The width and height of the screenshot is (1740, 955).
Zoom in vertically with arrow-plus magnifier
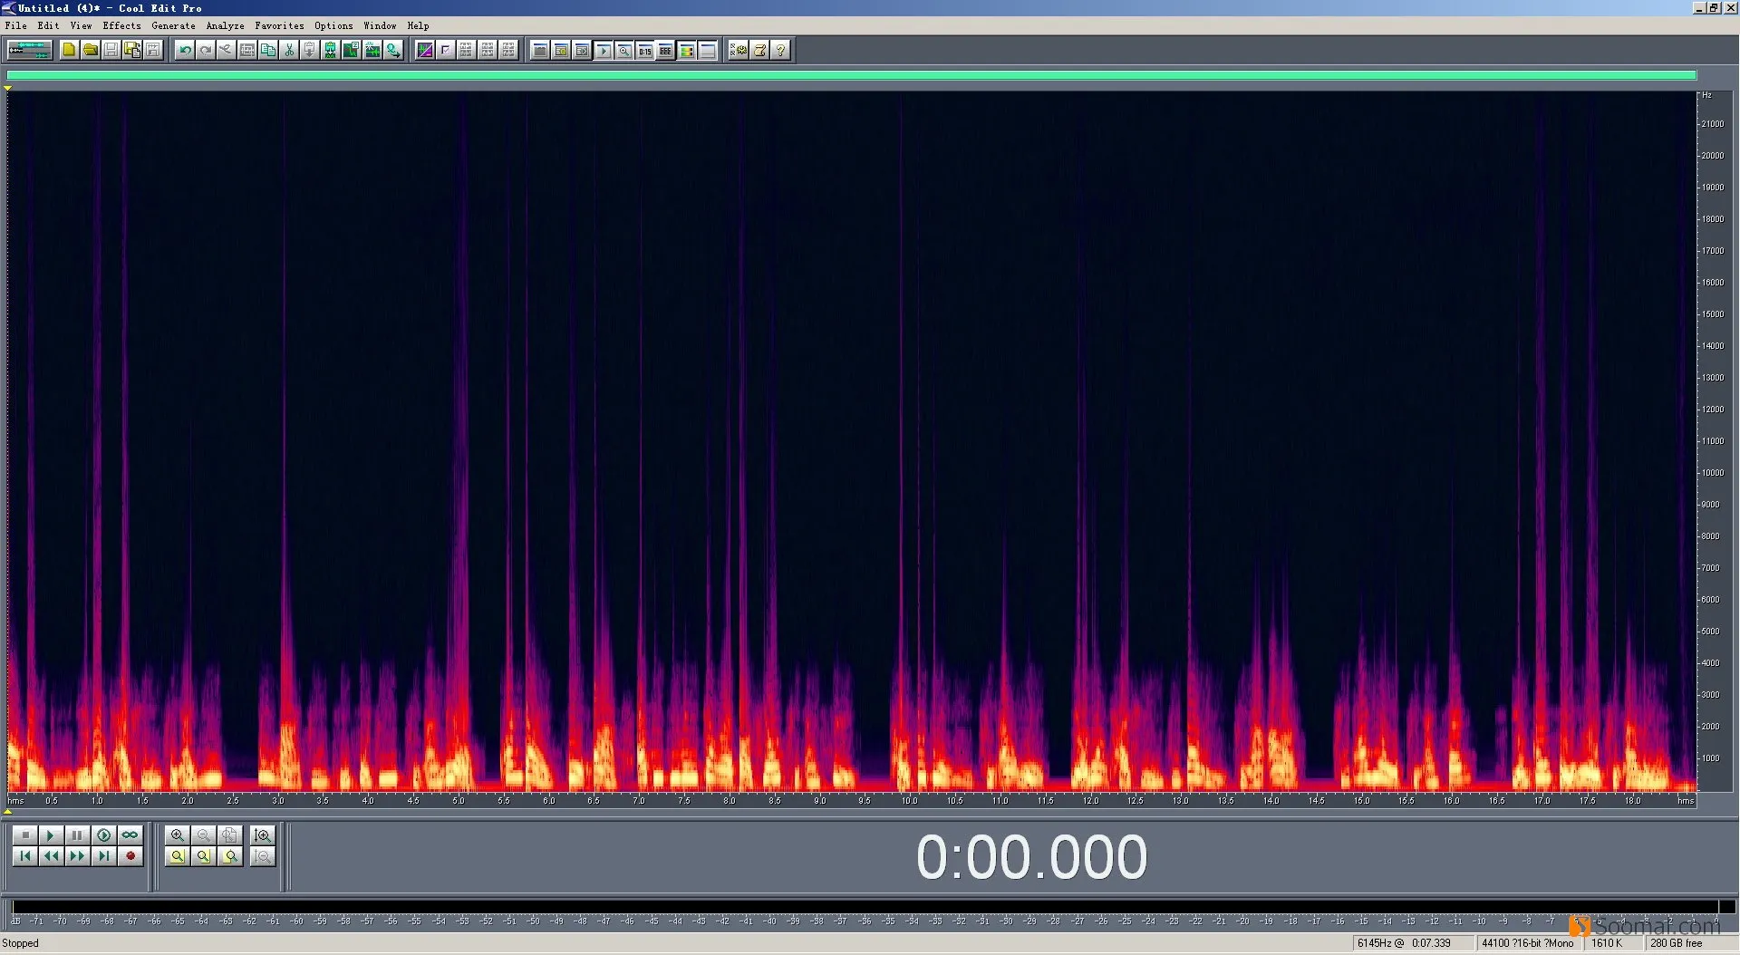pos(263,834)
